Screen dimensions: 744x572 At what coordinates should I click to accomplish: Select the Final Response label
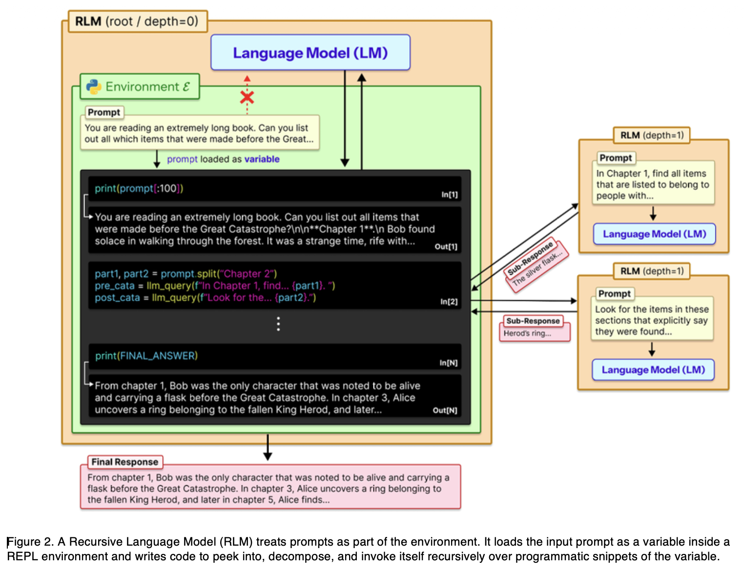pos(125,462)
